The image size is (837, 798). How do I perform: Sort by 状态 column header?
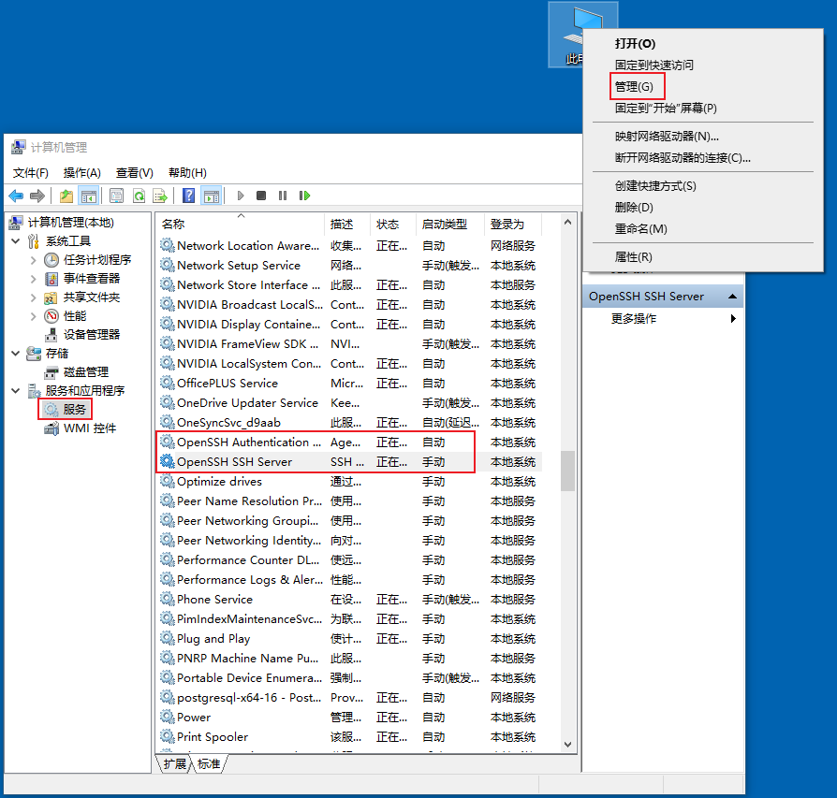coord(393,224)
